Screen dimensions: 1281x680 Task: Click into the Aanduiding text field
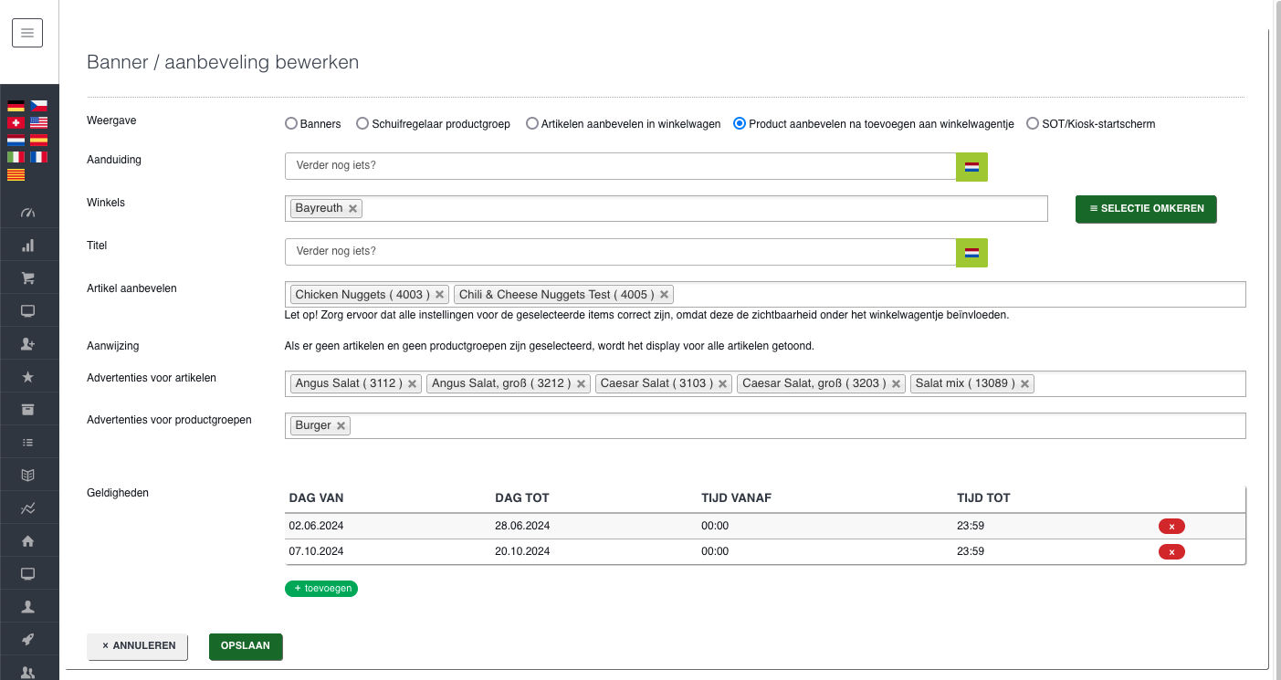tap(620, 166)
